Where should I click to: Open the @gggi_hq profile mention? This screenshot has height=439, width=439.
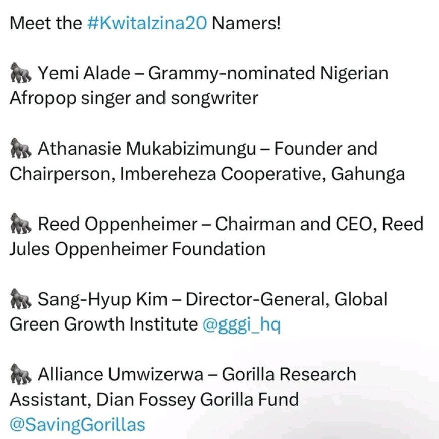coord(241,324)
